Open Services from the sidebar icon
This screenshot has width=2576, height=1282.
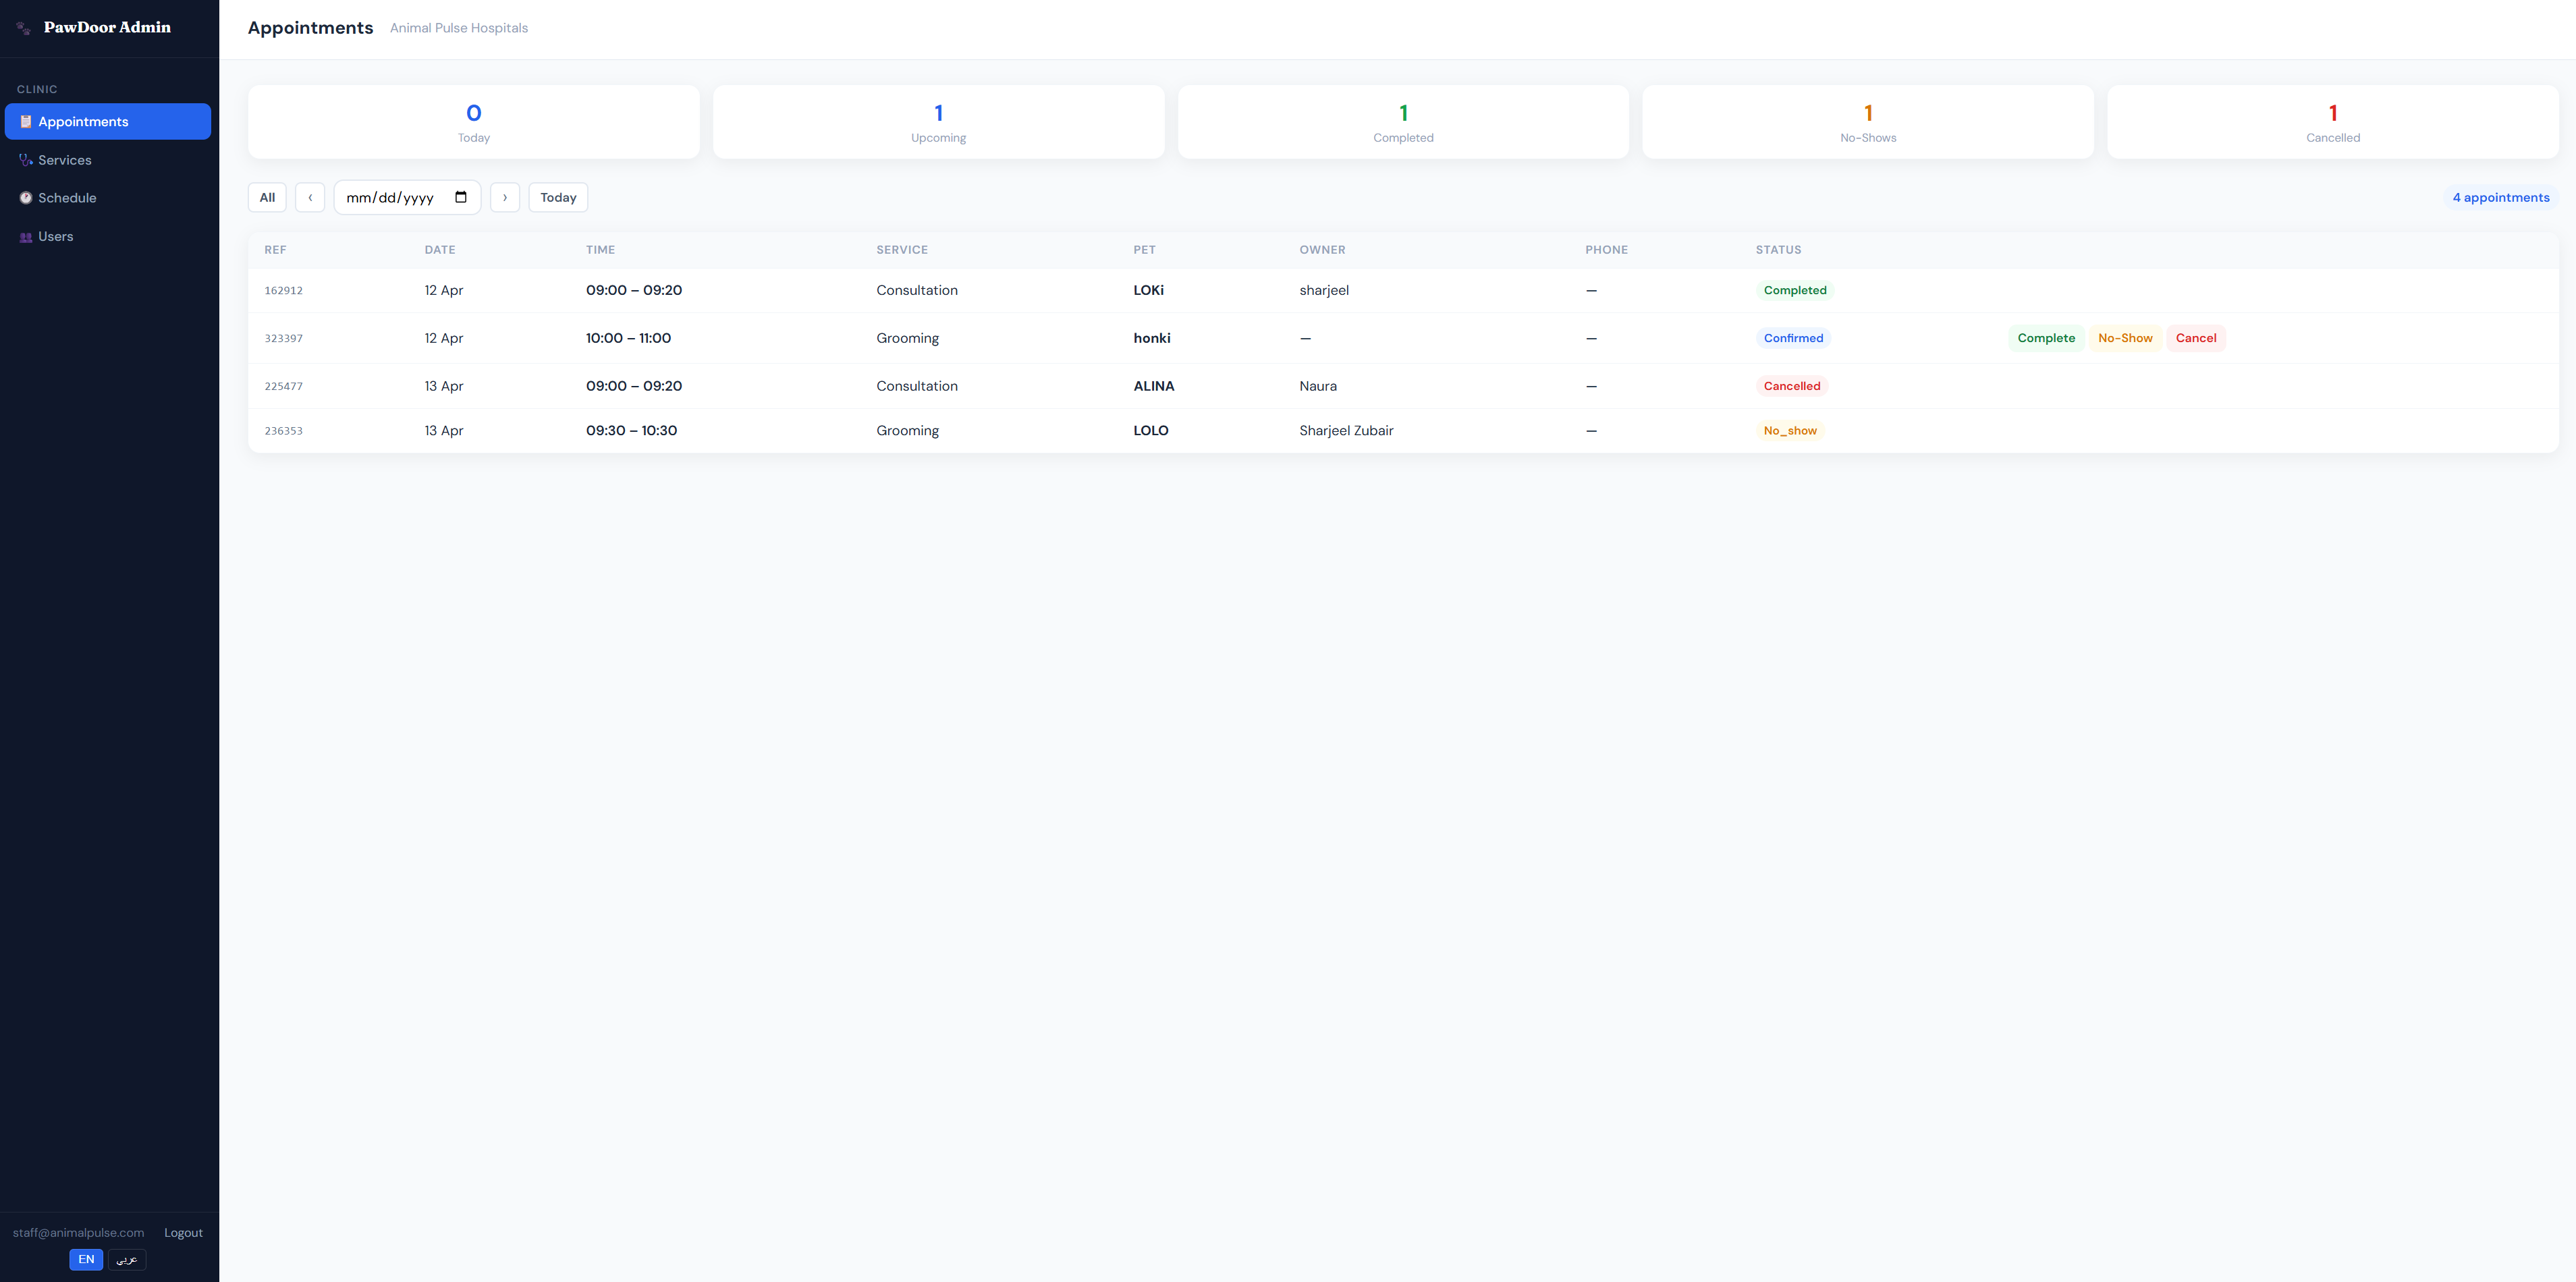click(x=25, y=159)
